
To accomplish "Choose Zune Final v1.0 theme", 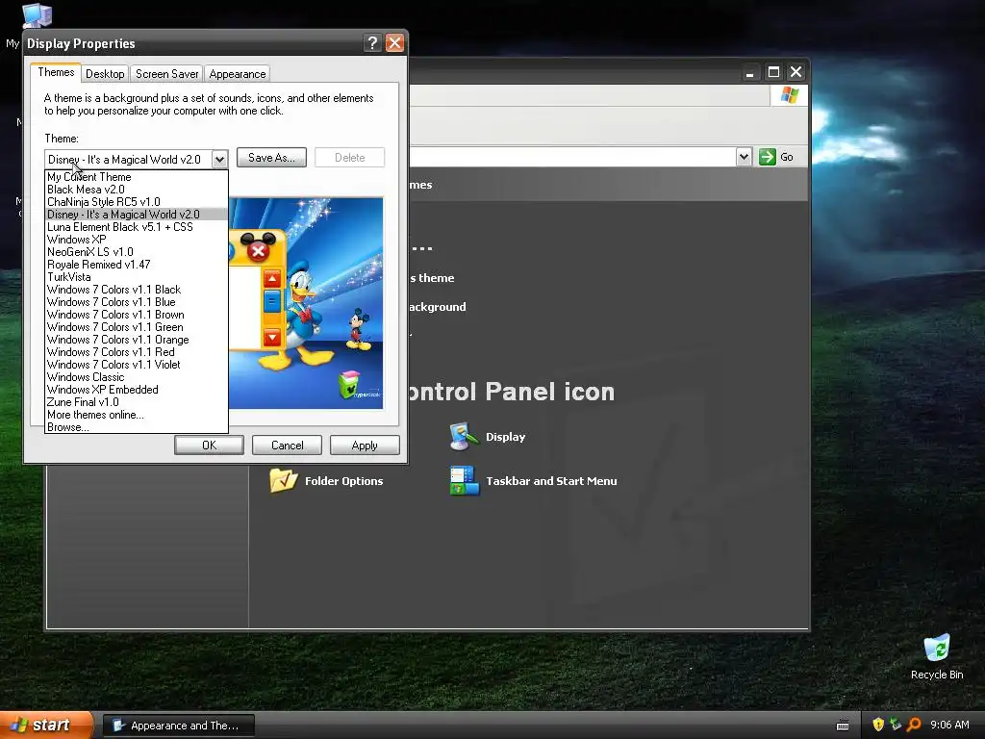I will [x=137, y=402].
